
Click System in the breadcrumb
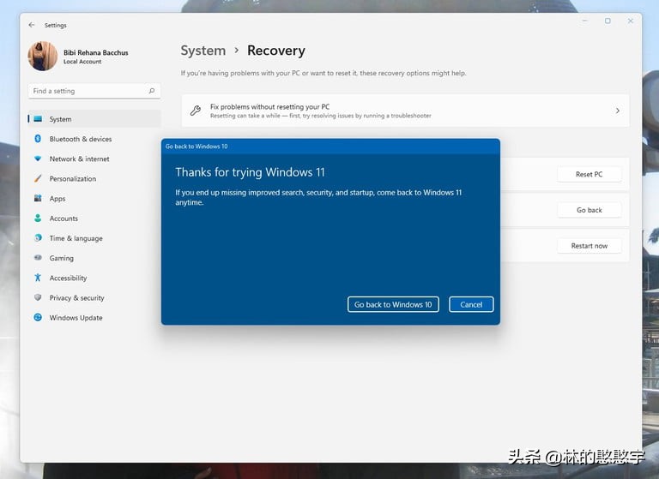[x=203, y=51]
